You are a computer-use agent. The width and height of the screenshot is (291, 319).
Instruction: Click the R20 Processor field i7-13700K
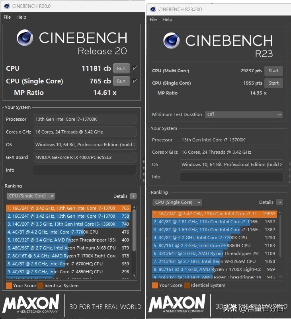point(85,119)
